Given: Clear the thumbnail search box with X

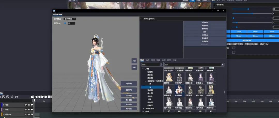Looking at the screenshot, I should pos(222,65).
